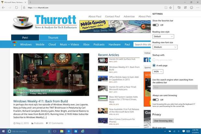201x134 pixels.
Task: Open the Music + Videos nav item
Action: click(x=69, y=44)
